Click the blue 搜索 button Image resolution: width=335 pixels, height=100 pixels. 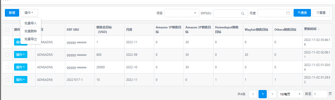point(302,13)
